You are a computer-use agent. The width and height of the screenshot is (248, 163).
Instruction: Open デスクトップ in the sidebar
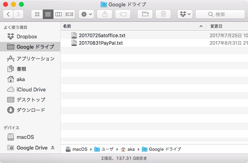[30, 100]
